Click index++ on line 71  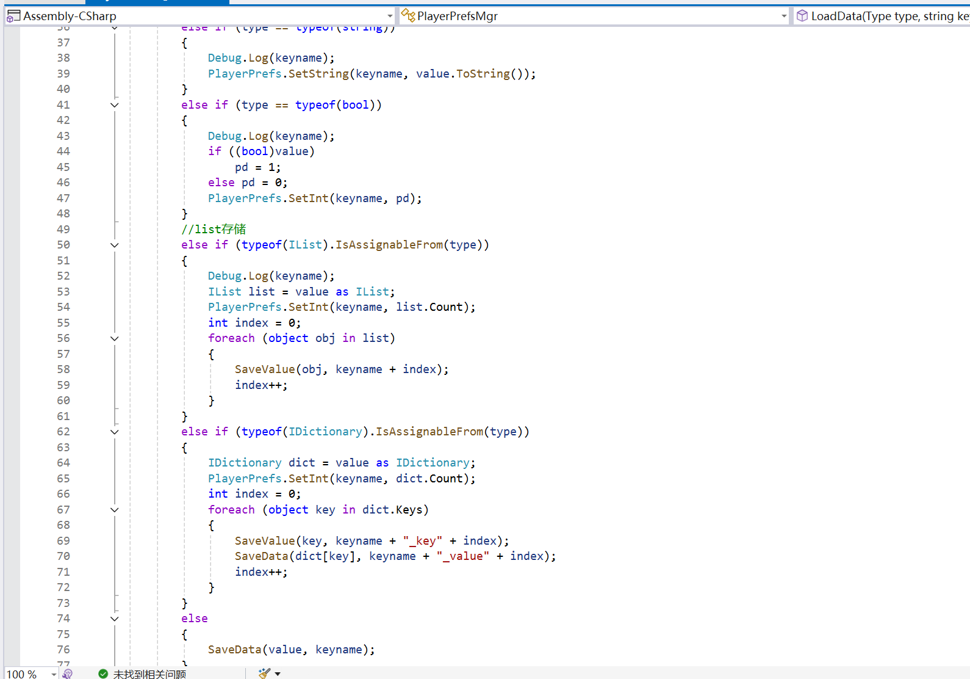[262, 572]
